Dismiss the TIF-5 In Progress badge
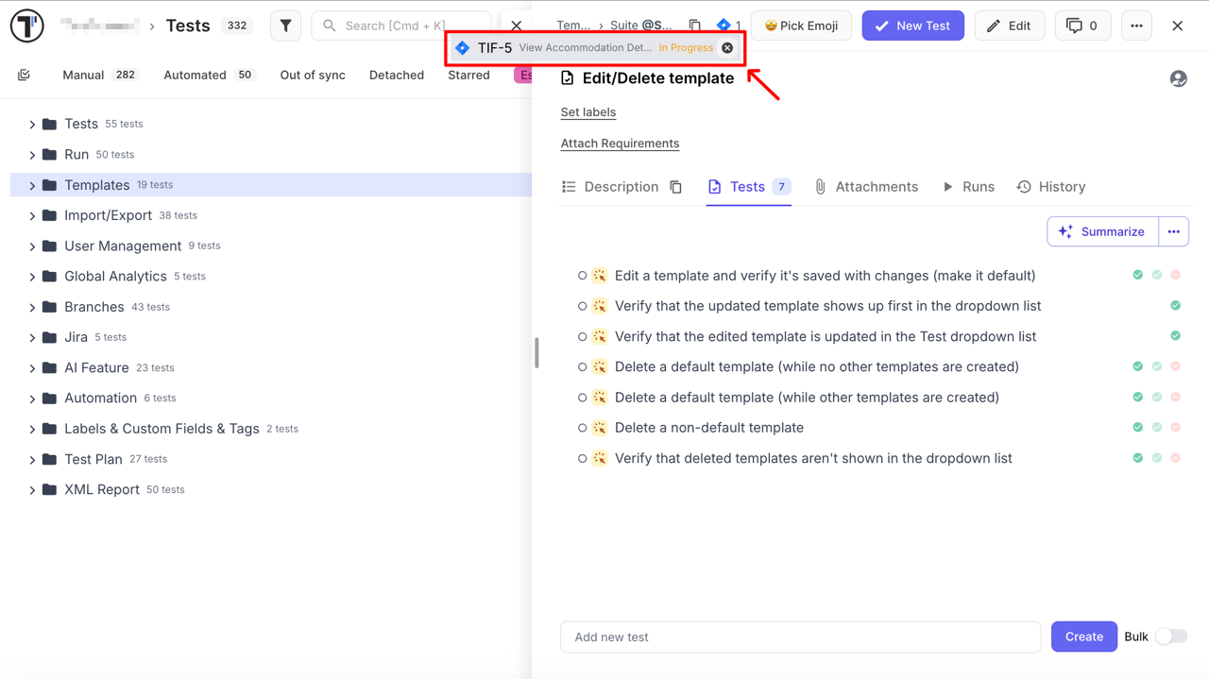The width and height of the screenshot is (1209, 679). click(x=726, y=46)
